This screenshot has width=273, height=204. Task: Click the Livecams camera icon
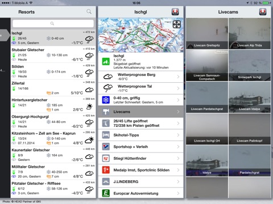pos(106,112)
